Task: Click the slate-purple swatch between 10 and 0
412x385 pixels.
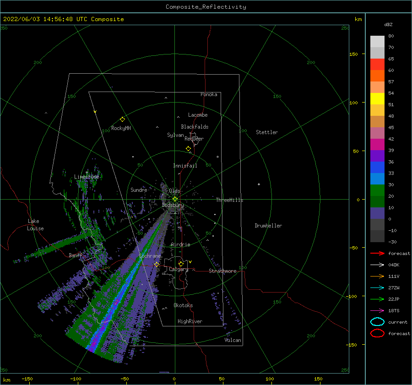Action: (x=377, y=213)
